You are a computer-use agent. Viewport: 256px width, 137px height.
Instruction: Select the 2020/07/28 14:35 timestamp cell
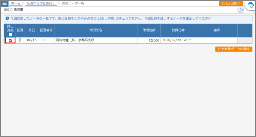pyautogui.click(x=178, y=40)
